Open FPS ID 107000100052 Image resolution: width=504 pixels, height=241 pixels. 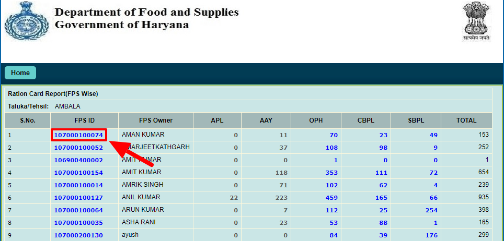(78, 148)
